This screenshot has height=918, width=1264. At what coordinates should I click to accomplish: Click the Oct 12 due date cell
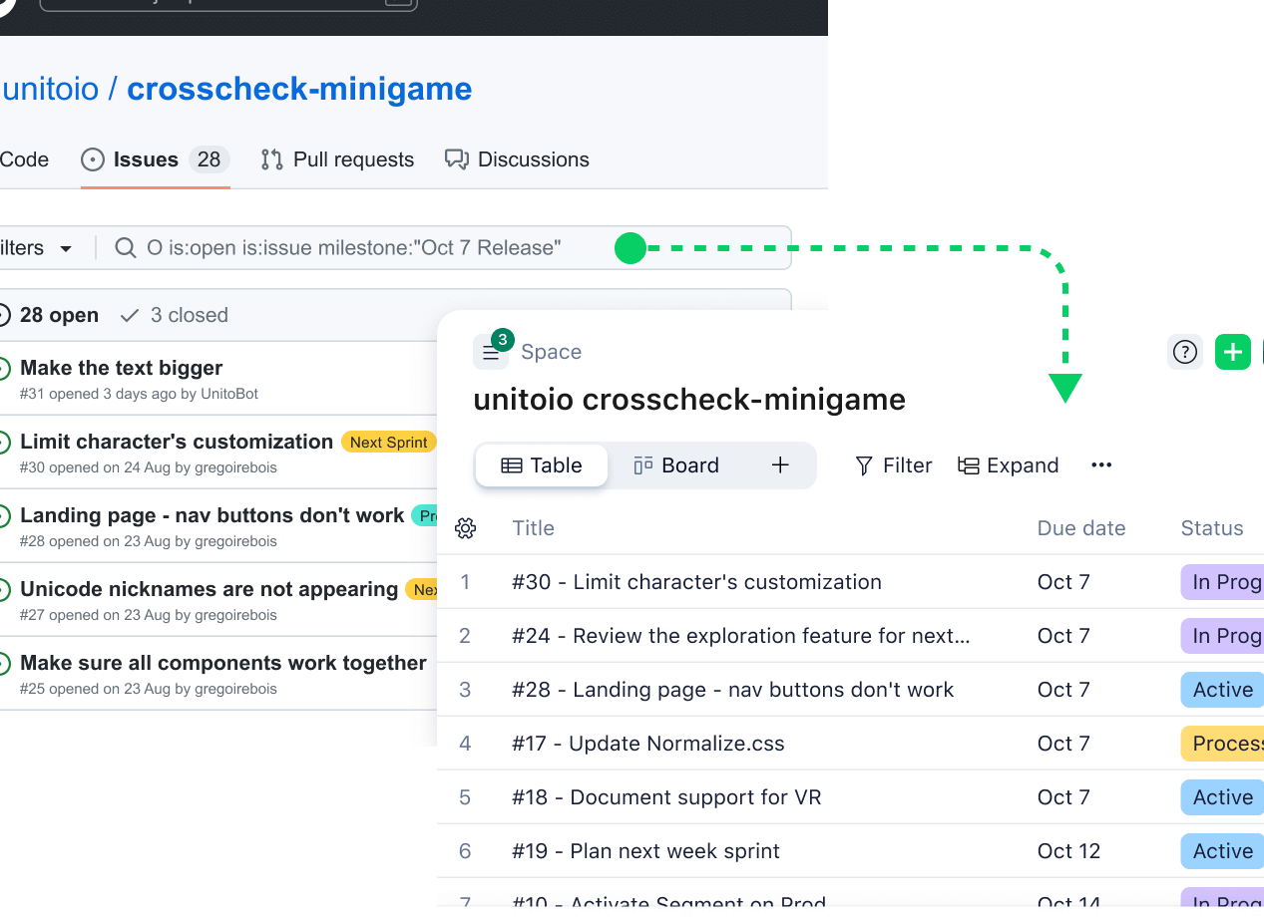1068,851
